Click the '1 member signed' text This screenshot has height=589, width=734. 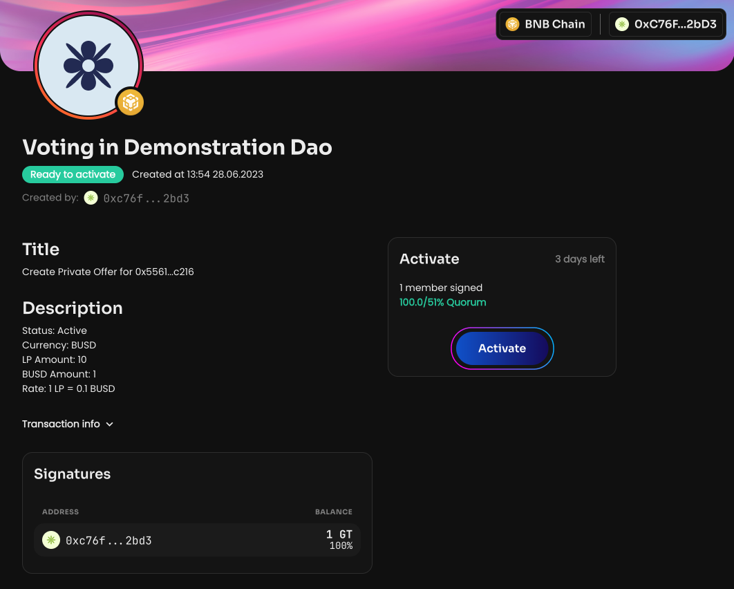[441, 288]
